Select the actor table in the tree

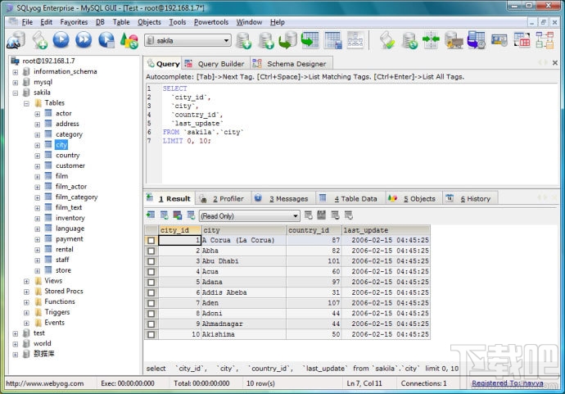(63, 113)
